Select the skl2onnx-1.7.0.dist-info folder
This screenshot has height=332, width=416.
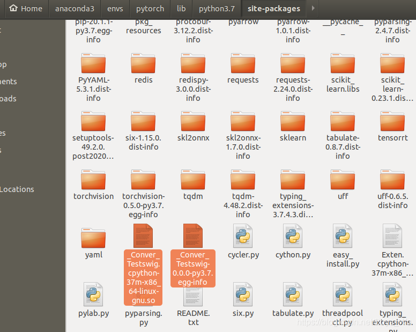coord(243,121)
